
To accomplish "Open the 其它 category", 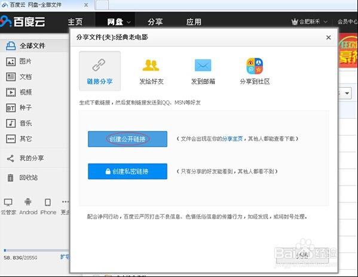I will tap(25, 138).
